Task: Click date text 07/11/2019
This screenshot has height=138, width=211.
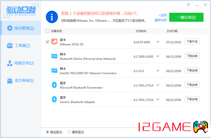Action: pos(173,42)
